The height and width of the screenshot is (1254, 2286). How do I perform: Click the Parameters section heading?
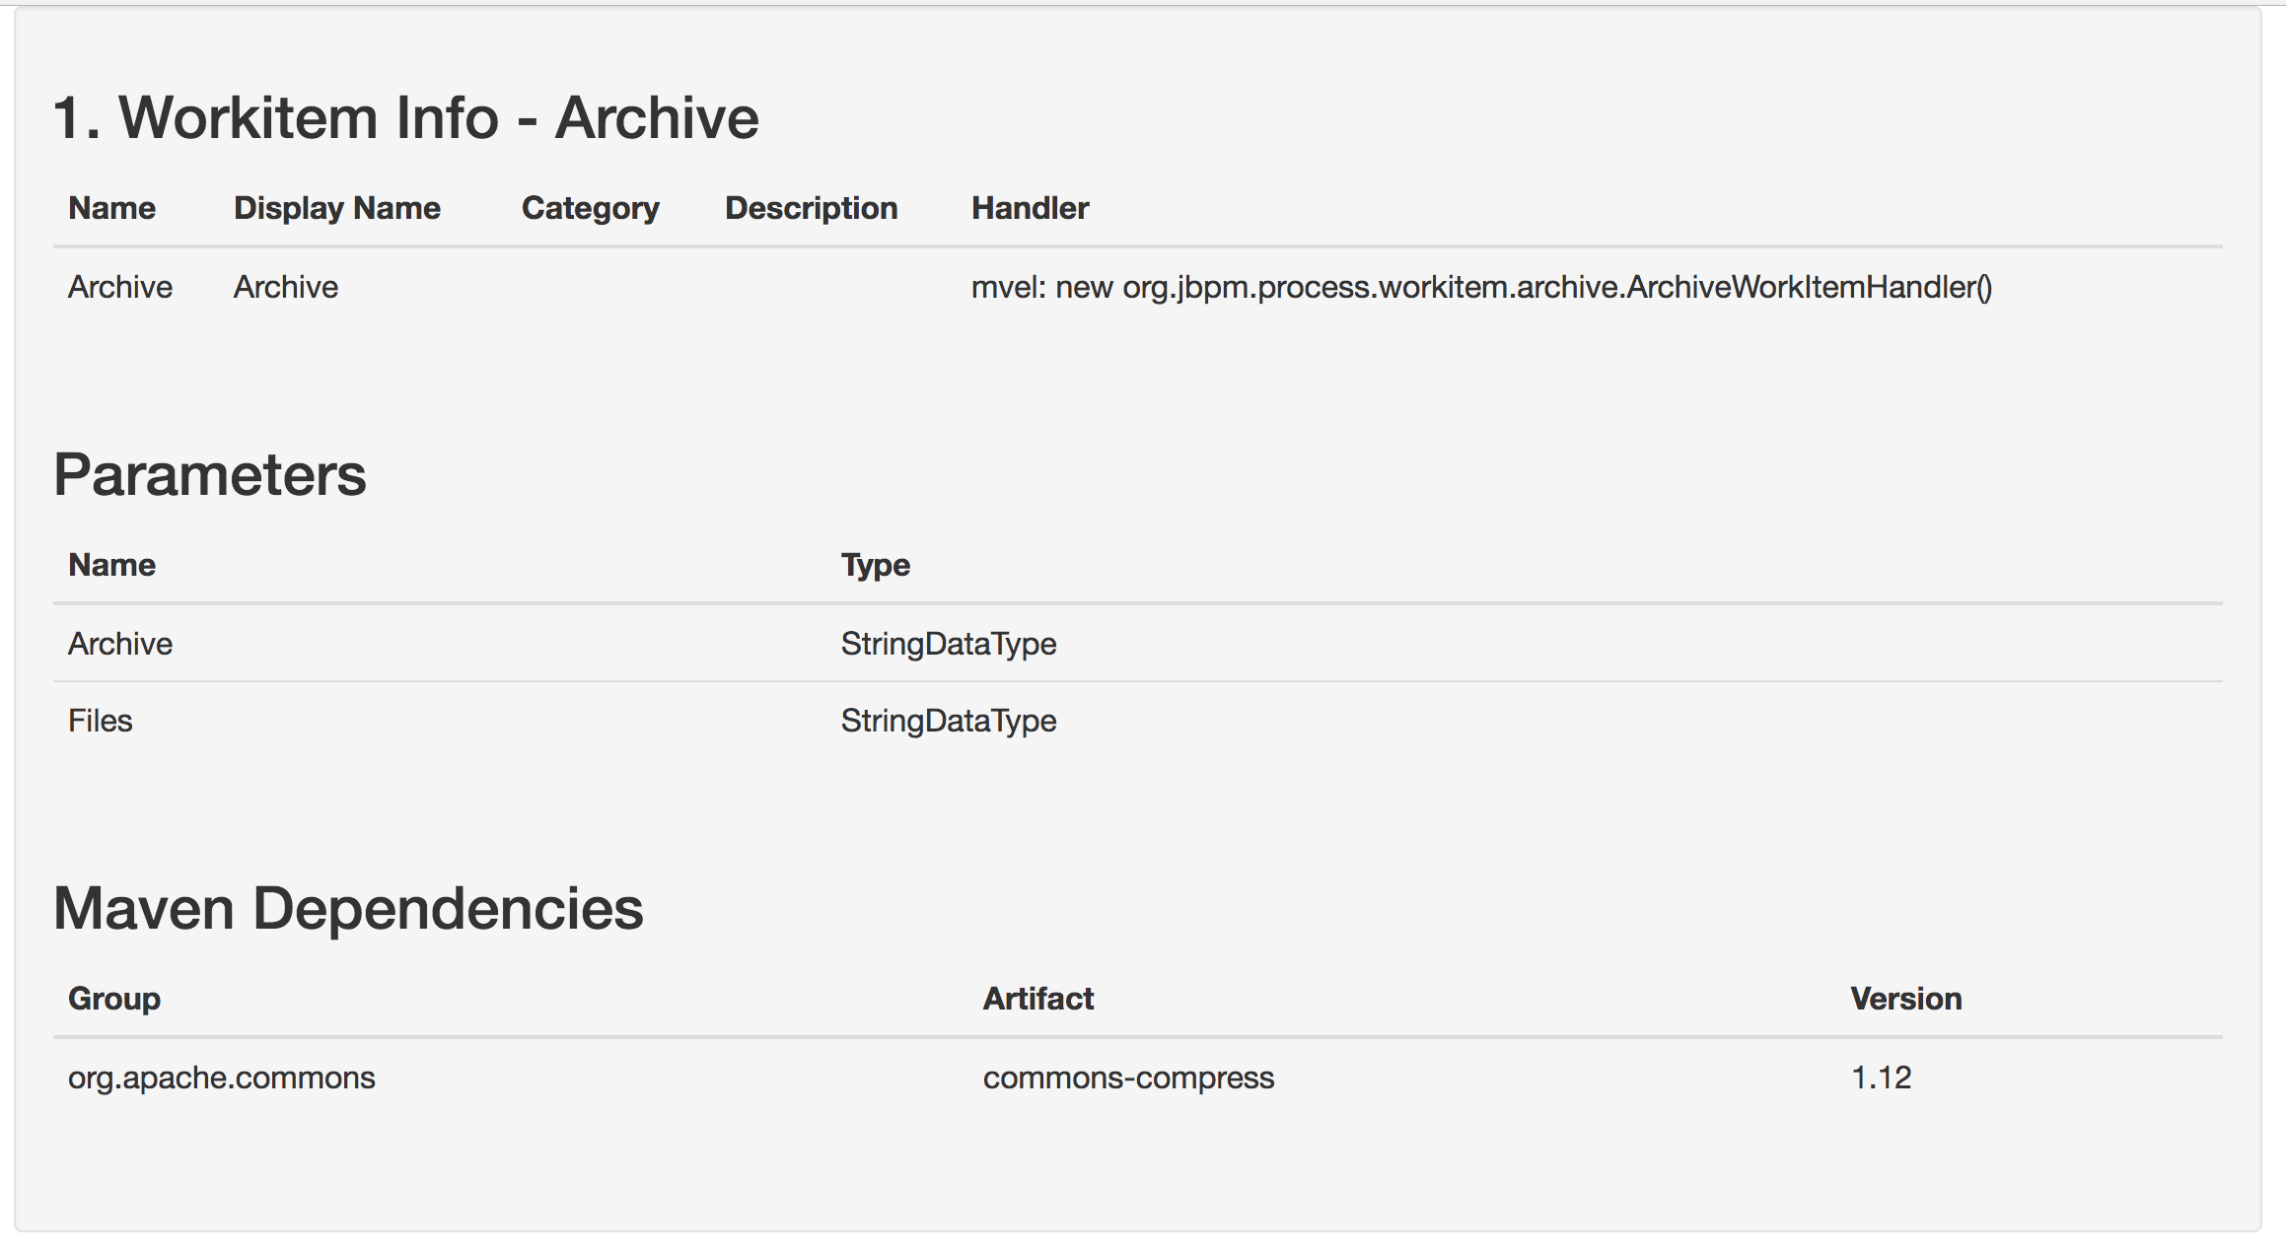(x=209, y=474)
